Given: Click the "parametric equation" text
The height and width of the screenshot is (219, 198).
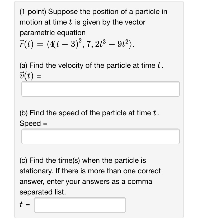Looking at the screenshot, I should (x=53, y=33).
